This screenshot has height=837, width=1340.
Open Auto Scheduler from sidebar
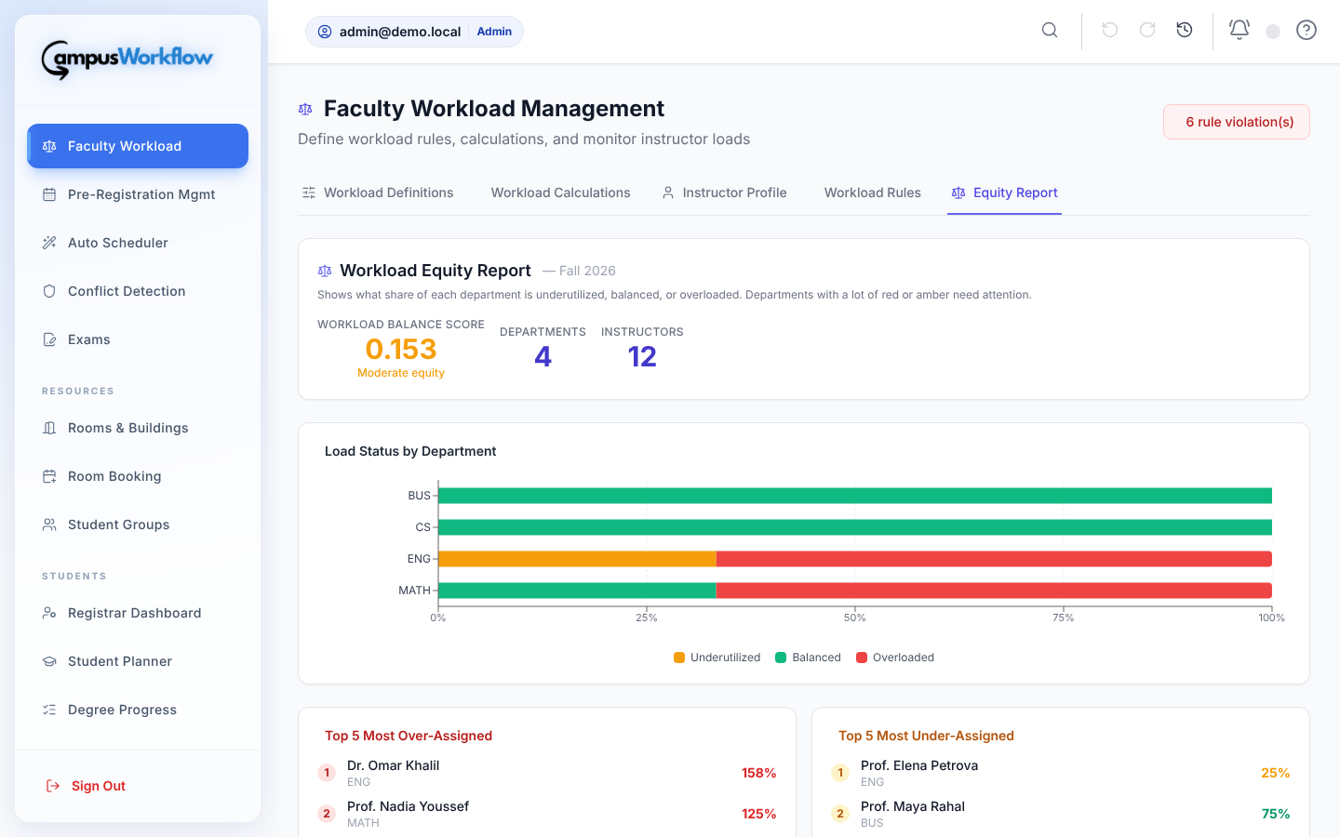click(138, 243)
